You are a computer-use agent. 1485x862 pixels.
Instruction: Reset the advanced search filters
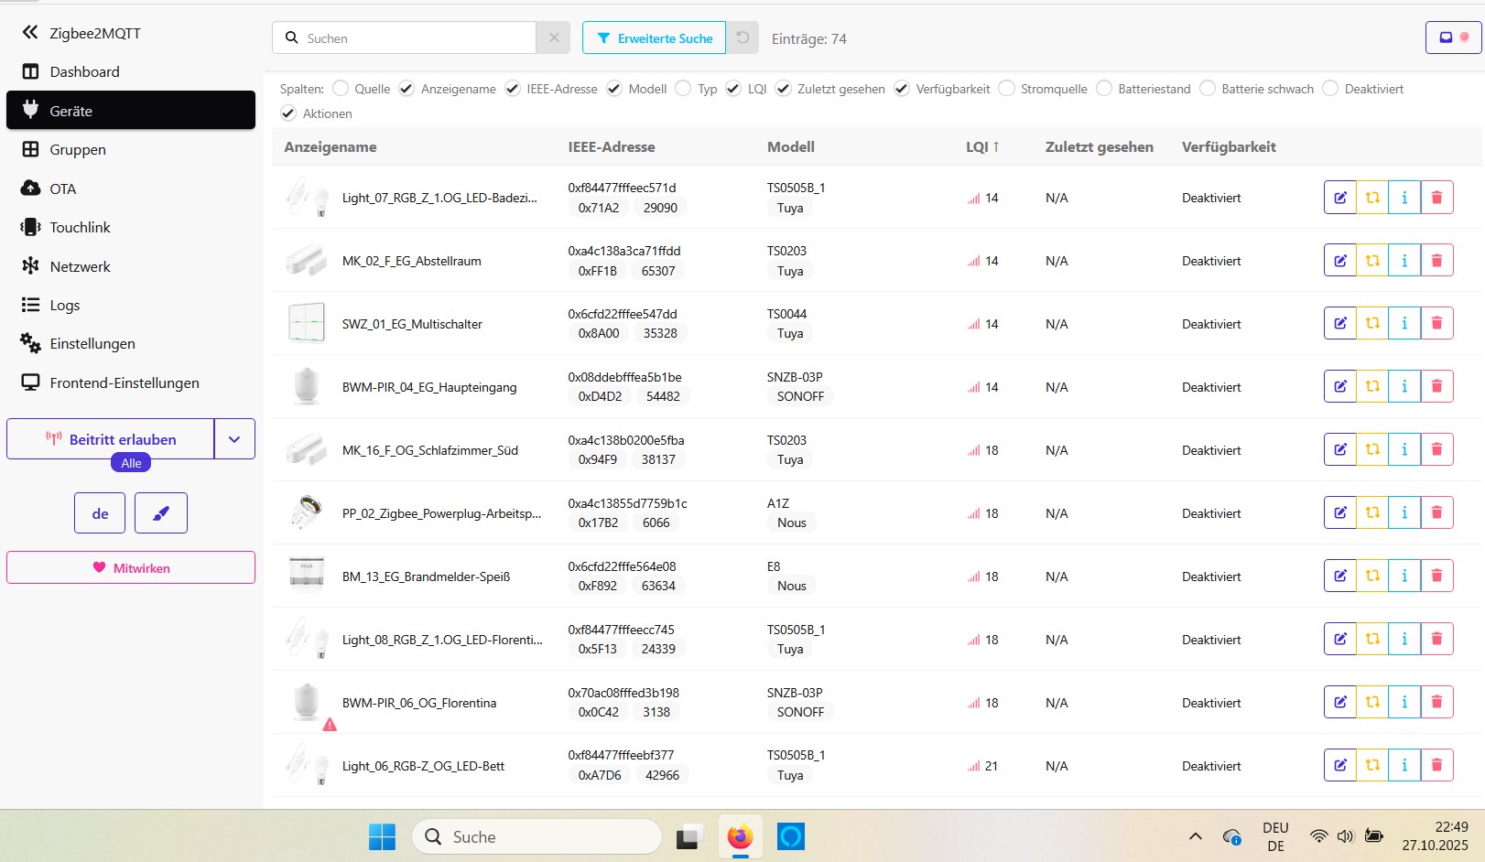(742, 38)
